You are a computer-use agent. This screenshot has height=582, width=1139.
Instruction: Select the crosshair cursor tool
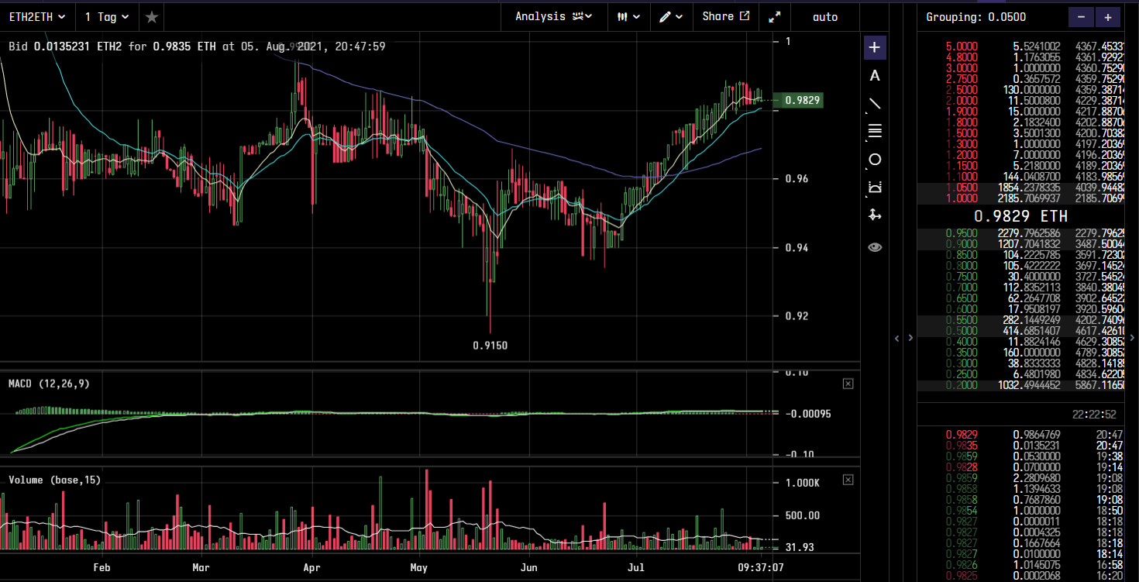point(875,47)
